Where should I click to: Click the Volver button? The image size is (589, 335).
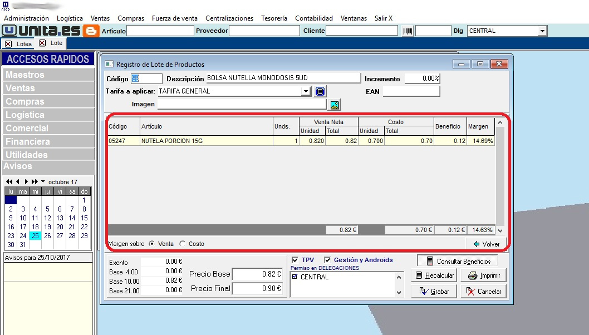[487, 244]
